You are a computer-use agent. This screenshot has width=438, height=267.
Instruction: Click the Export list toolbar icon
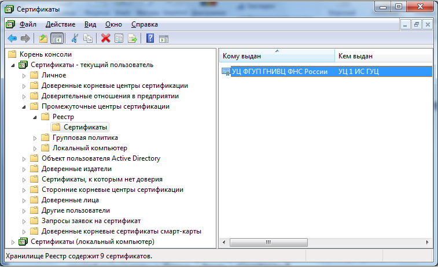click(x=132, y=39)
